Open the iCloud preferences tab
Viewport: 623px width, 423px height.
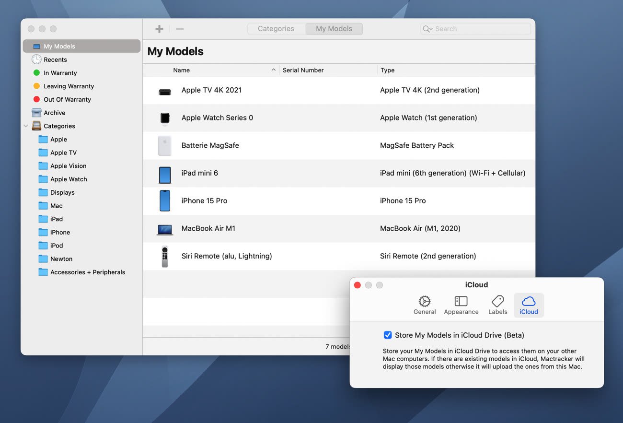tap(529, 305)
